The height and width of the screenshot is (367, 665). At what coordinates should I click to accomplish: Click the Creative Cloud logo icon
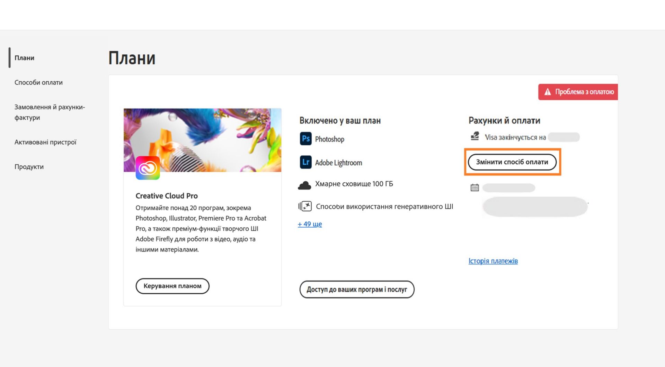[x=148, y=168]
